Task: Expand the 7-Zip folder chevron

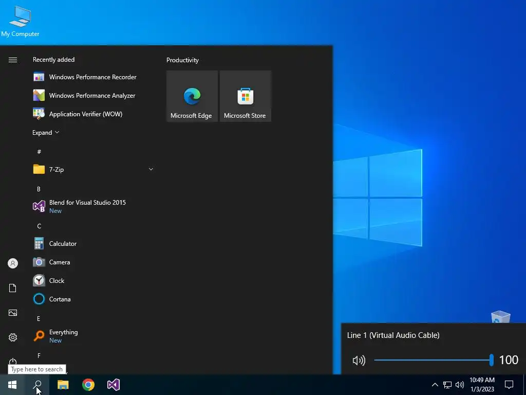Action: pos(151,169)
